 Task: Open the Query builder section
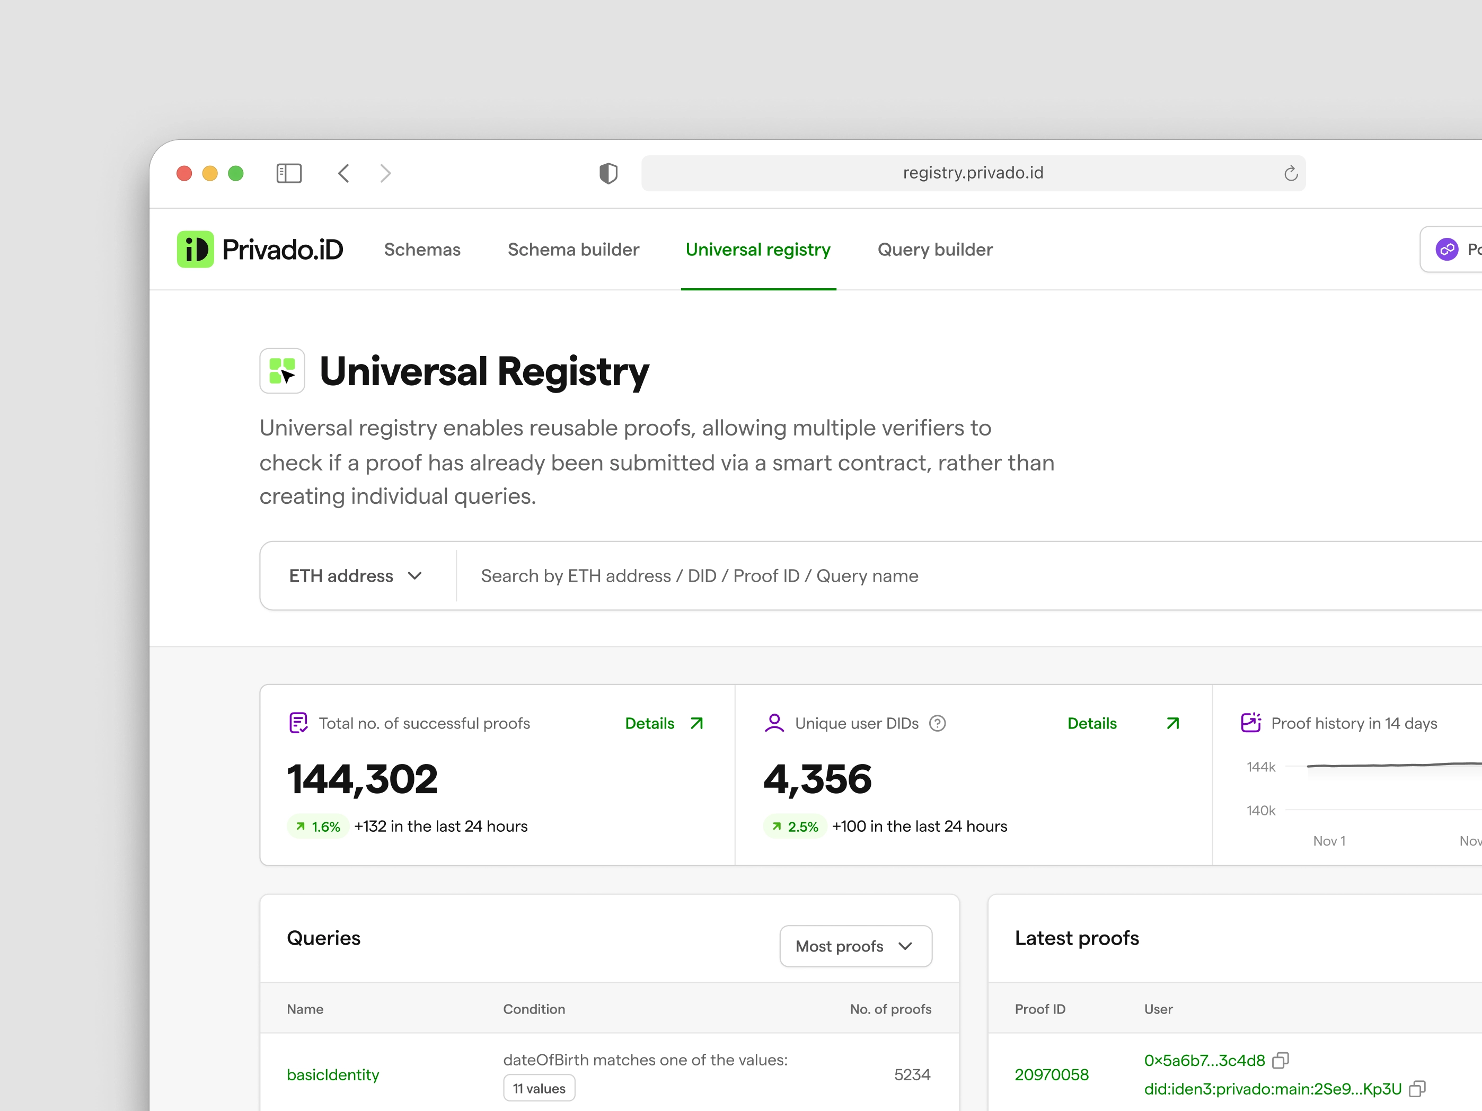click(934, 249)
